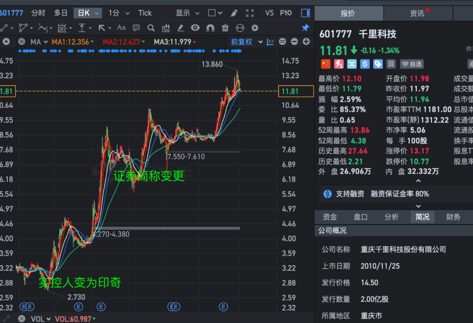
Task: Toggle the right sidebar panel button
Action: (306, 13)
